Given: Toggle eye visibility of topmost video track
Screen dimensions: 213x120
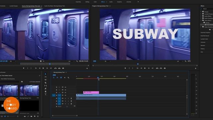Looking at the screenshot, I should pos(66,87).
